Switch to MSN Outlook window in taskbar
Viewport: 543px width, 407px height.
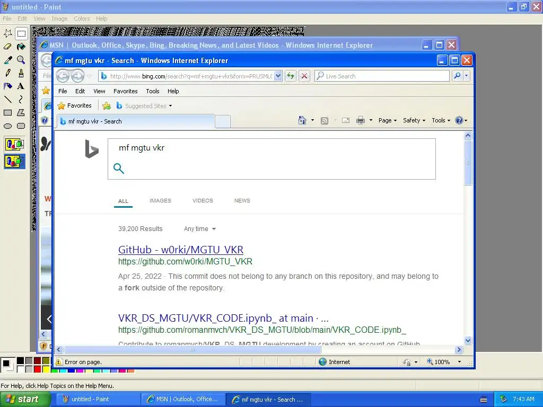coord(183,399)
